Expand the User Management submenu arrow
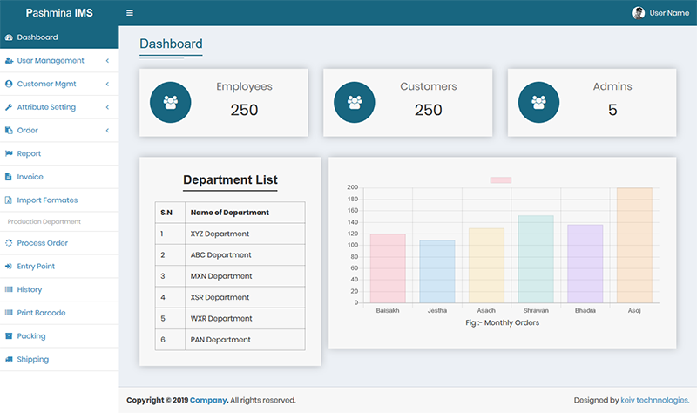Screen dimensions: 697x413 107,61
